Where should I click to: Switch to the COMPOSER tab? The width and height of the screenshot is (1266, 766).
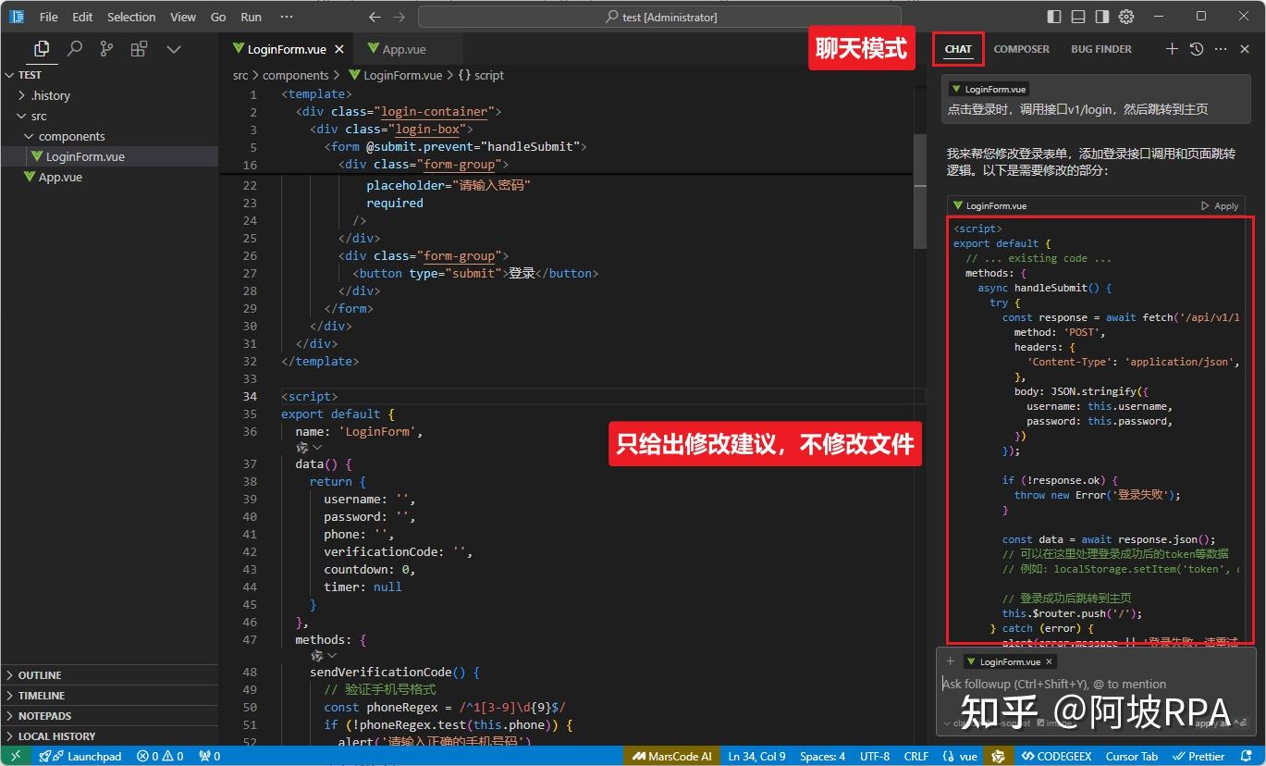point(1021,49)
